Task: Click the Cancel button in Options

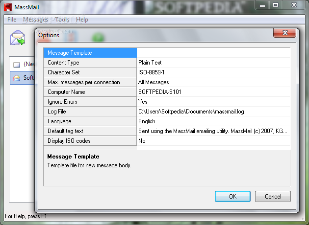Action: [273, 196]
